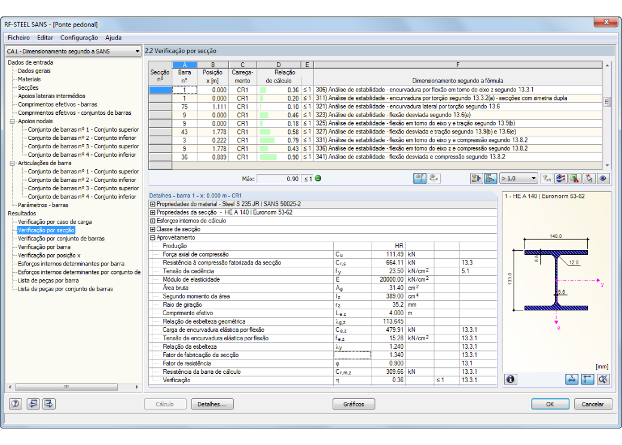The width and height of the screenshot is (622, 445).
Task: Open Verificação por barra results
Action: 44,246
